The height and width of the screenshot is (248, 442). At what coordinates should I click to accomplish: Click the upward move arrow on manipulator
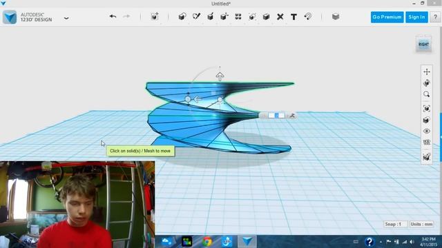pos(220,76)
